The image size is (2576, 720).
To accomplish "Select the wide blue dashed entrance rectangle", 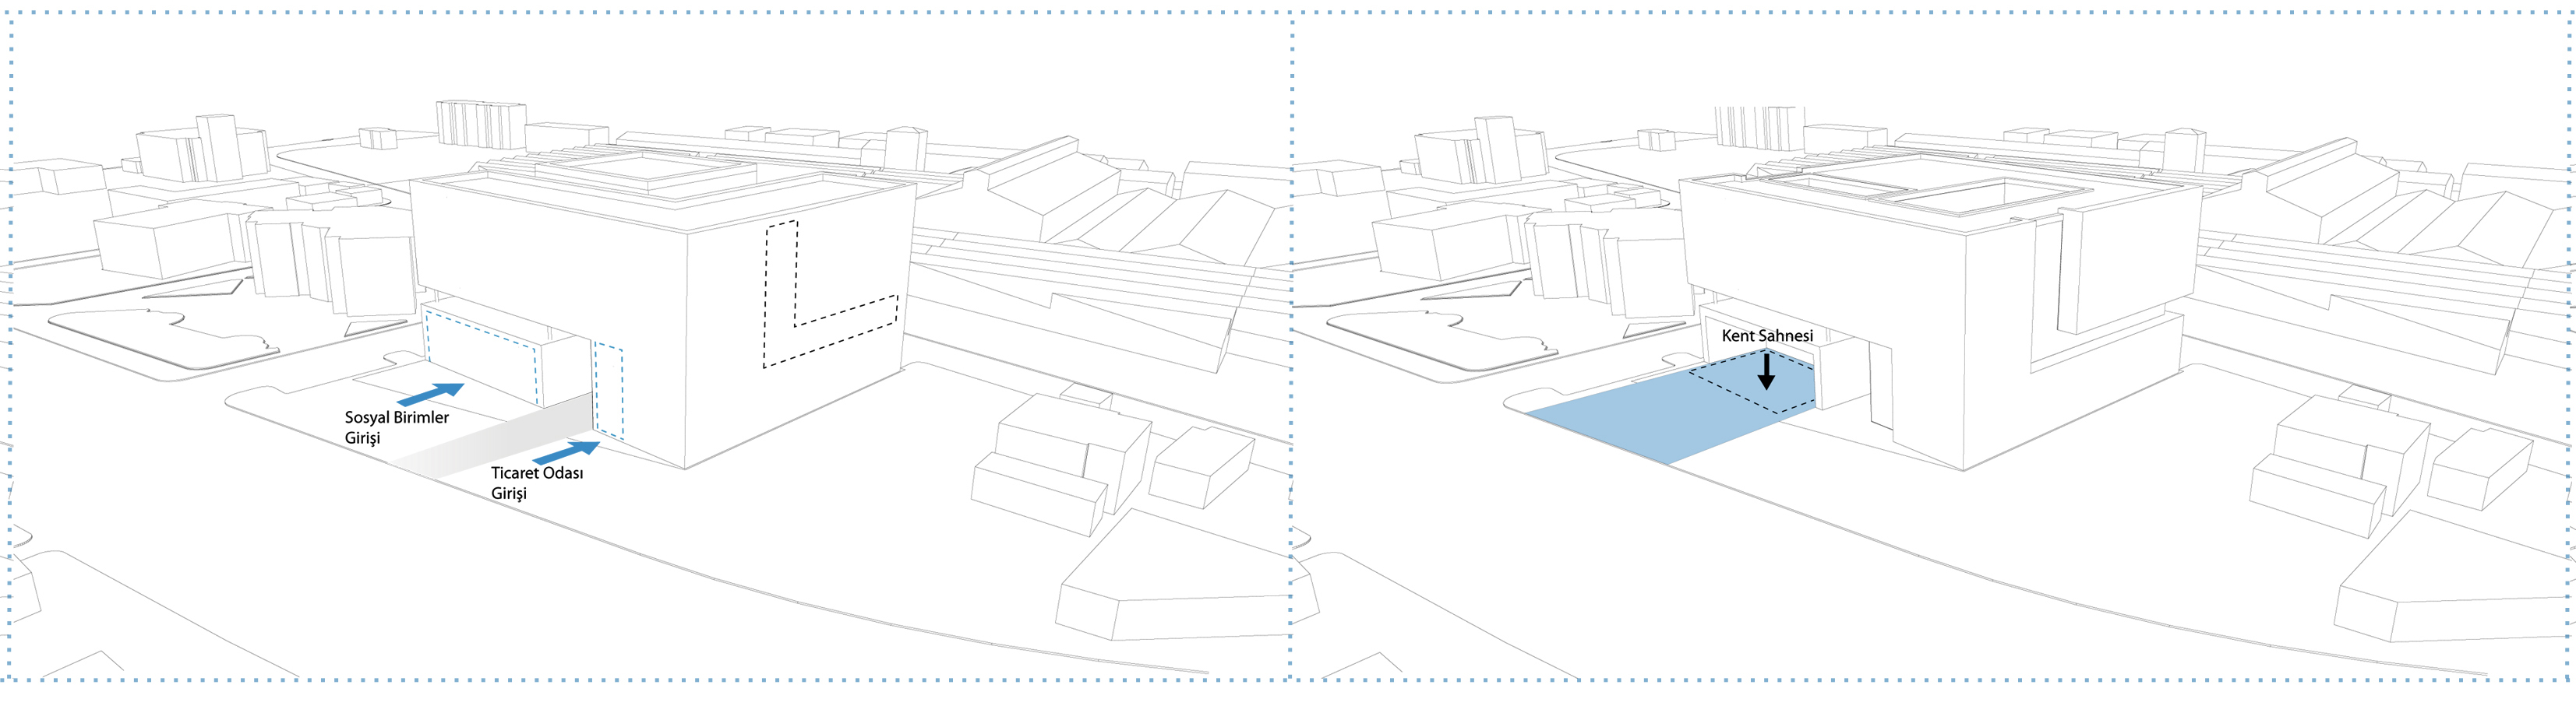I will click(x=481, y=356).
